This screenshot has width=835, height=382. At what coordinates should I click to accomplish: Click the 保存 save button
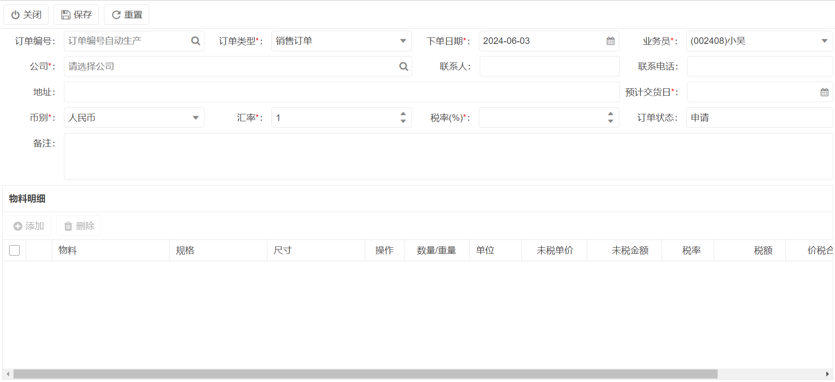pyautogui.click(x=76, y=15)
